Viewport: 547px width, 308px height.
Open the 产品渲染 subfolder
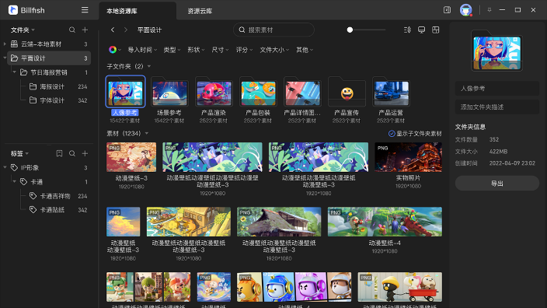point(214,93)
